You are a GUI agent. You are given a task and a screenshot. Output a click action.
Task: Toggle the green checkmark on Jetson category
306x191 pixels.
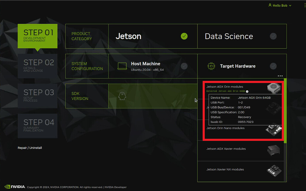tap(184, 36)
